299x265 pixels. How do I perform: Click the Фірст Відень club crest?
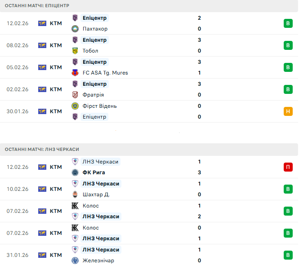point(75,106)
